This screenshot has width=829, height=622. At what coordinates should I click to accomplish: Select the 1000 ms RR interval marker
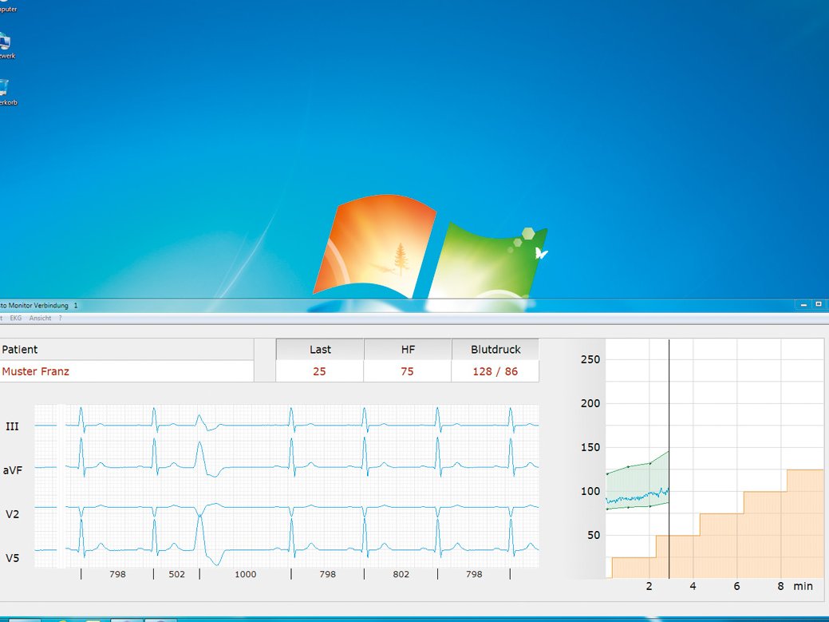coord(245,574)
